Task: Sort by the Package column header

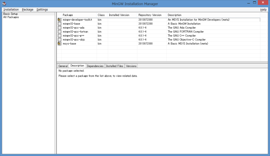Action: point(79,15)
